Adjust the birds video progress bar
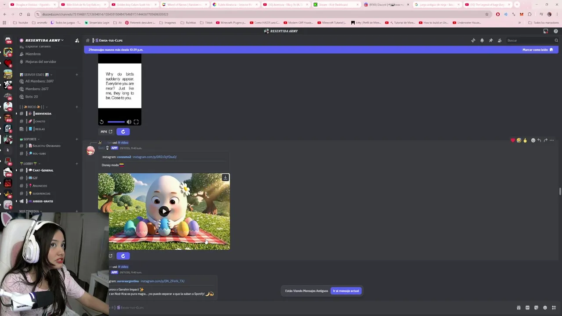Screen dimensions: 562x316 click(x=116, y=122)
